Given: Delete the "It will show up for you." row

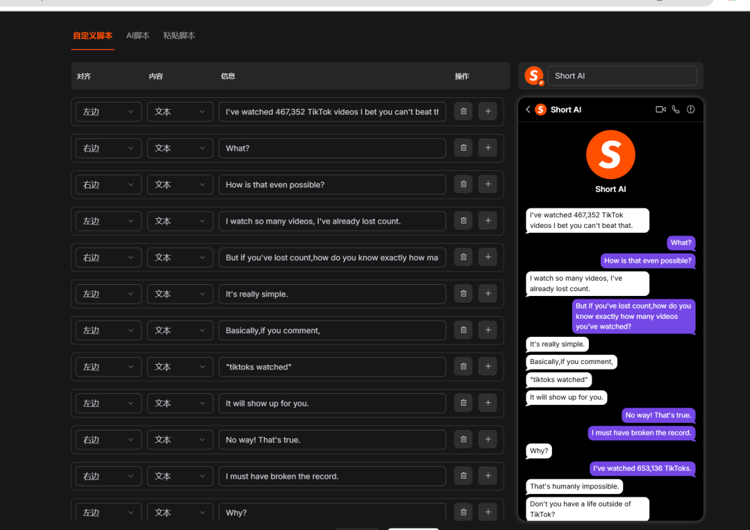Looking at the screenshot, I should coord(463,403).
